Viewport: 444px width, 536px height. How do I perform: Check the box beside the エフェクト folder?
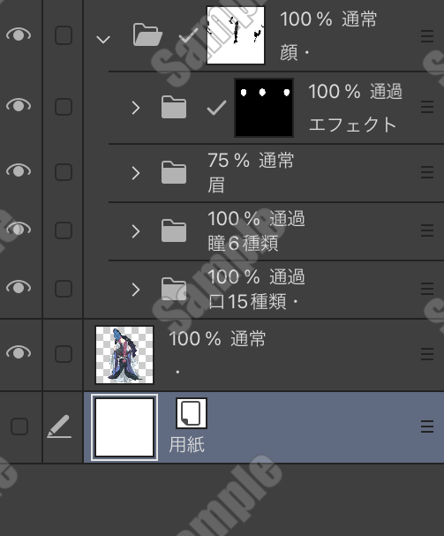coord(64,107)
